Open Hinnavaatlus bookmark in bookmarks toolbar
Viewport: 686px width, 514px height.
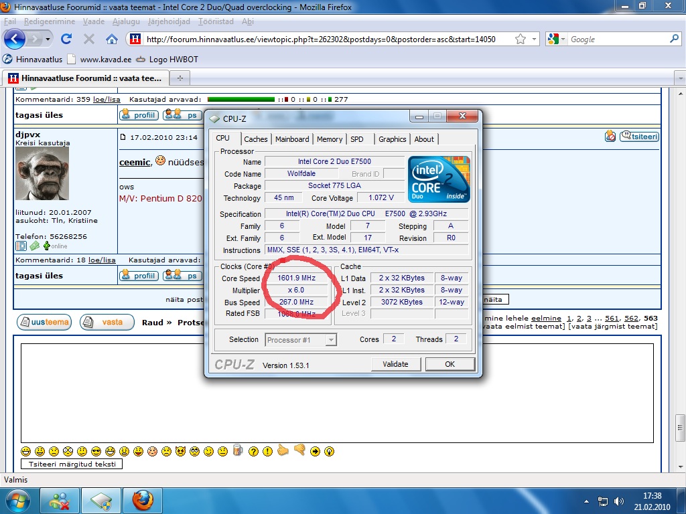pos(33,59)
